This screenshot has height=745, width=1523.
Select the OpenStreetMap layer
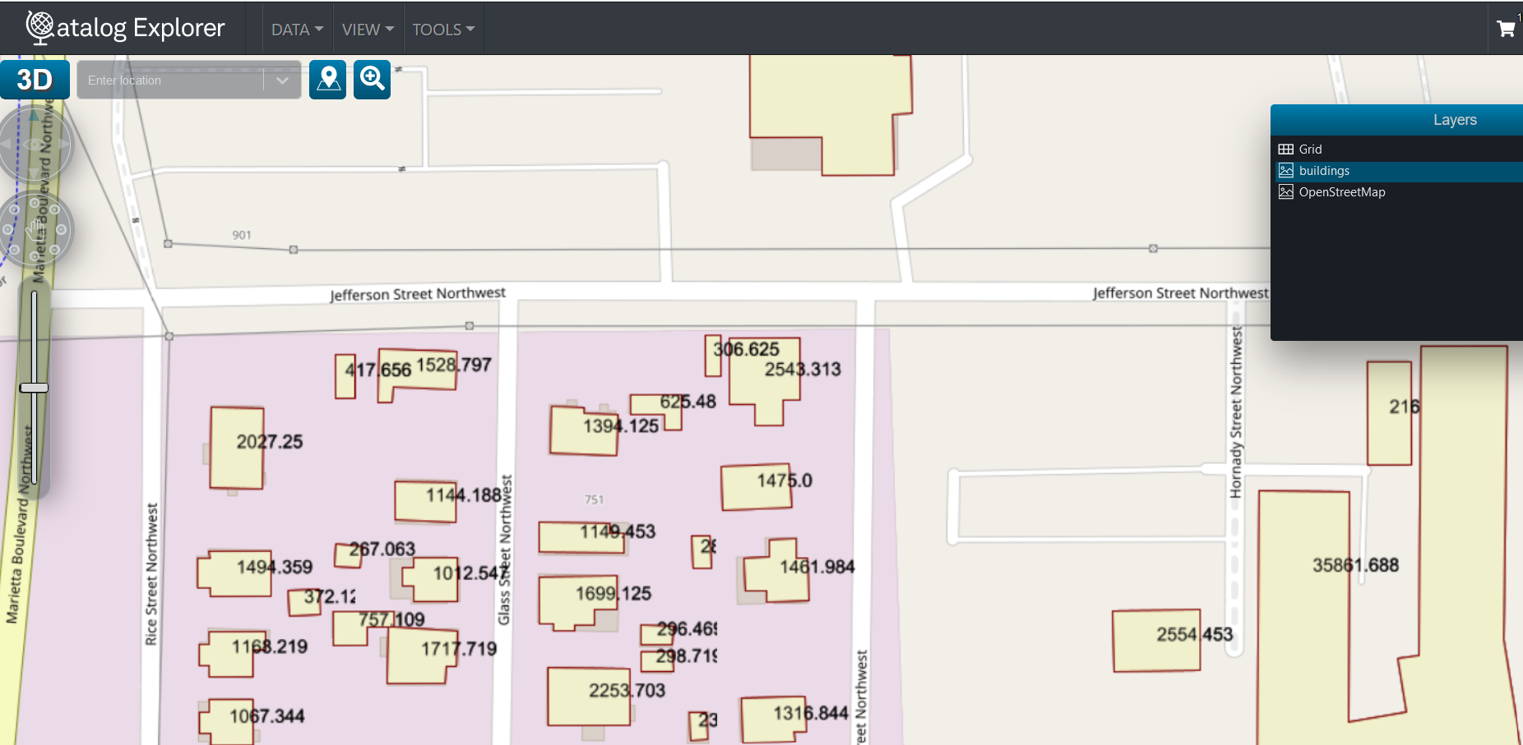1341,192
